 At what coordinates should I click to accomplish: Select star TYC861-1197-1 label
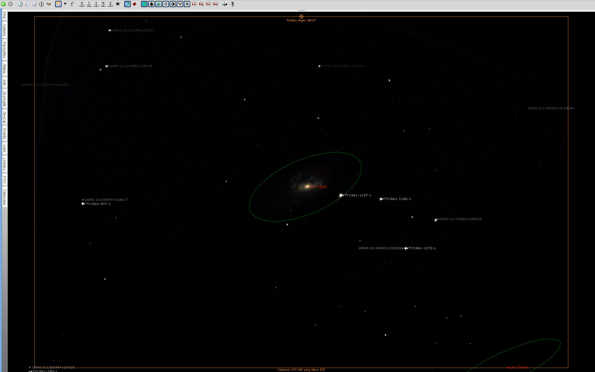click(x=358, y=195)
